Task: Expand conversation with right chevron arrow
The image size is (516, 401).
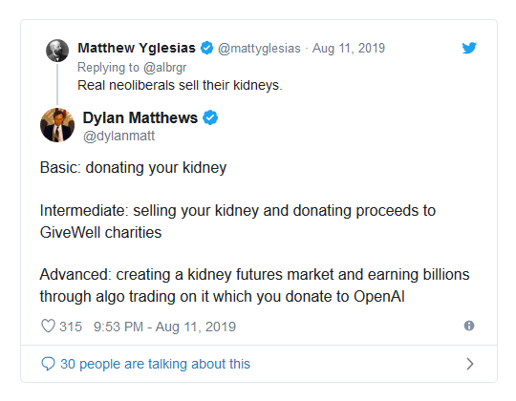Action: (x=470, y=364)
